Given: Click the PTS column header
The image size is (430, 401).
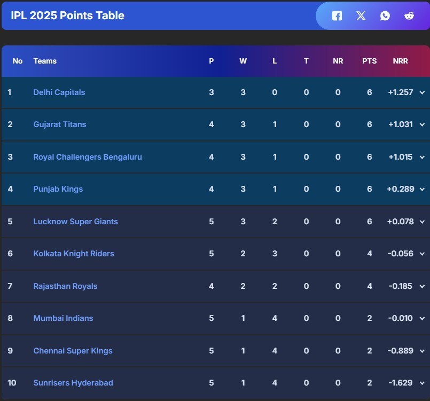Looking at the screenshot, I should (x=369, y=61).
